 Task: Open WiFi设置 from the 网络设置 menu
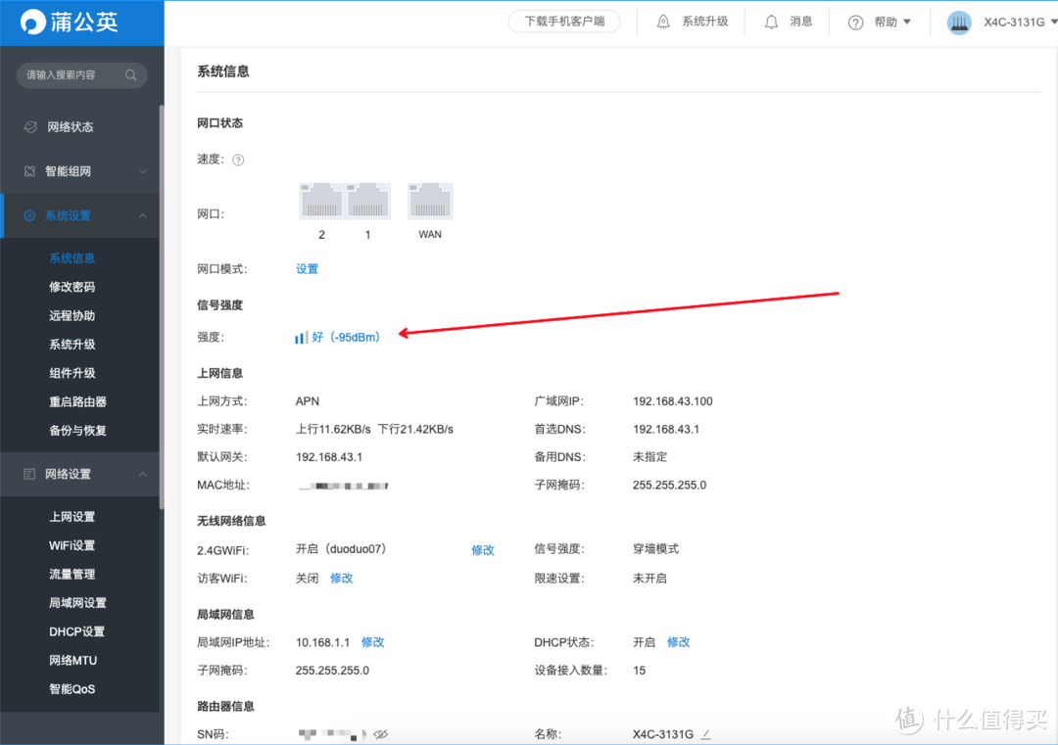coord(72,545)
